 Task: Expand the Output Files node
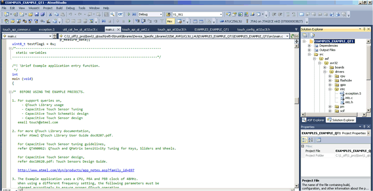[x=309, y=50]
